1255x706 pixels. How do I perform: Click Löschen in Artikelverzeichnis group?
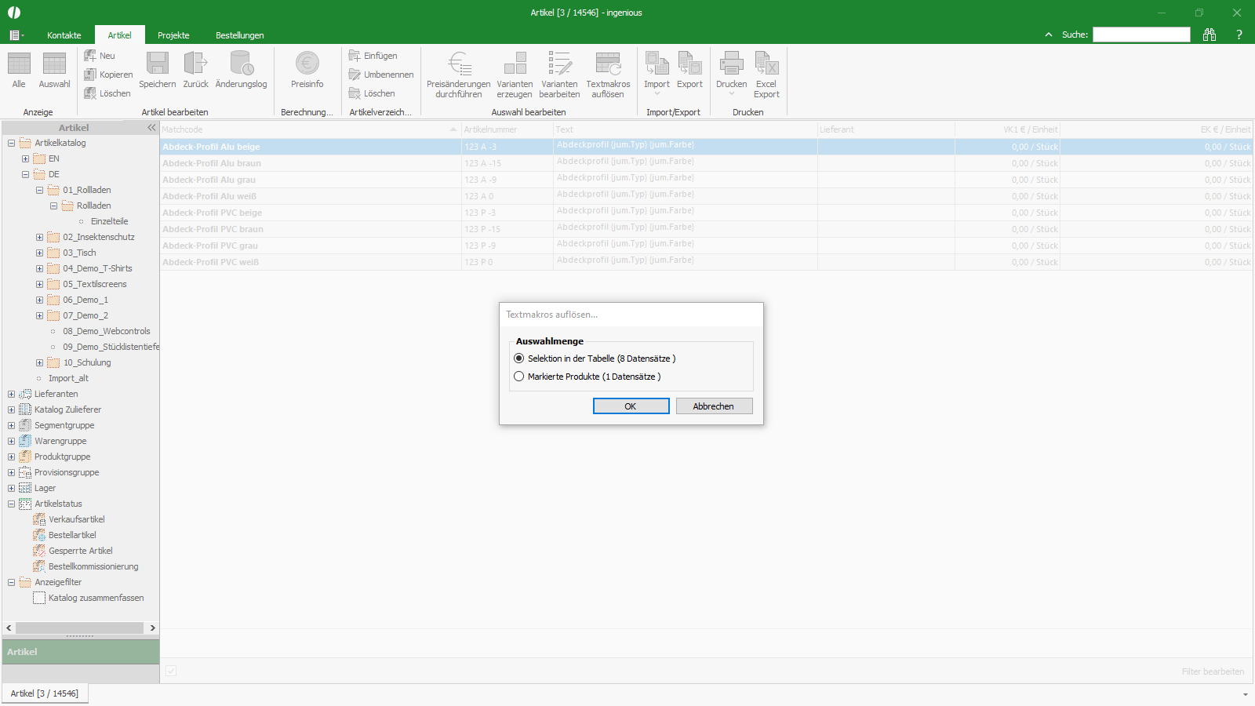372,93
